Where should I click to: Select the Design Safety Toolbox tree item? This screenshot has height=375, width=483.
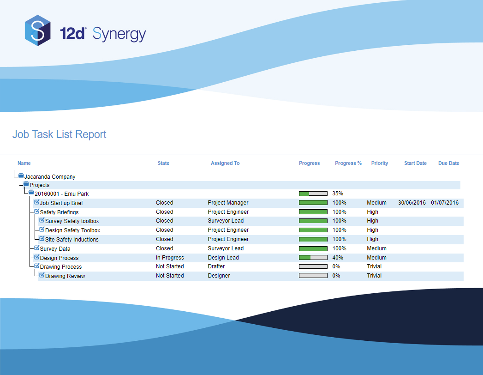pos(72,230)
